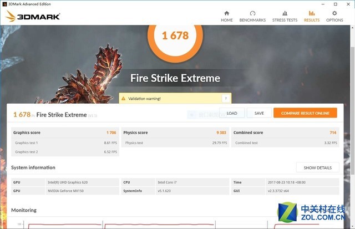Go to the Home section icon
Screen dimensions: 355x229
pyautogui.click(x=226, y=13)
